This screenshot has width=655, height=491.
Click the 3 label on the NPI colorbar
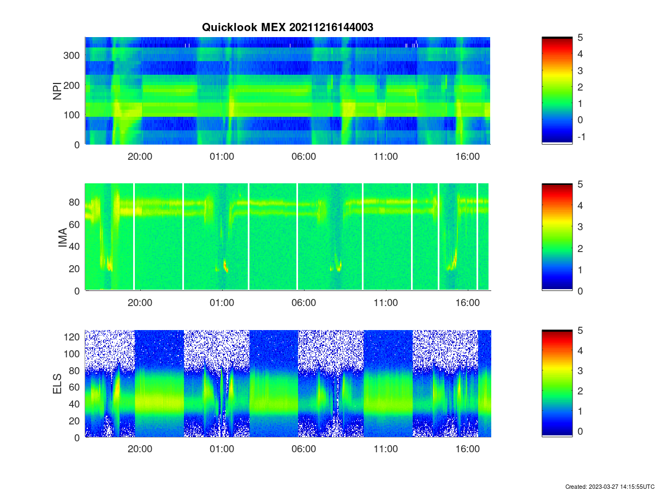(x=580, y=70)
